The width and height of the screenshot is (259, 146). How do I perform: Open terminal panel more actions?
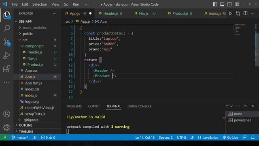click(238, 106)
